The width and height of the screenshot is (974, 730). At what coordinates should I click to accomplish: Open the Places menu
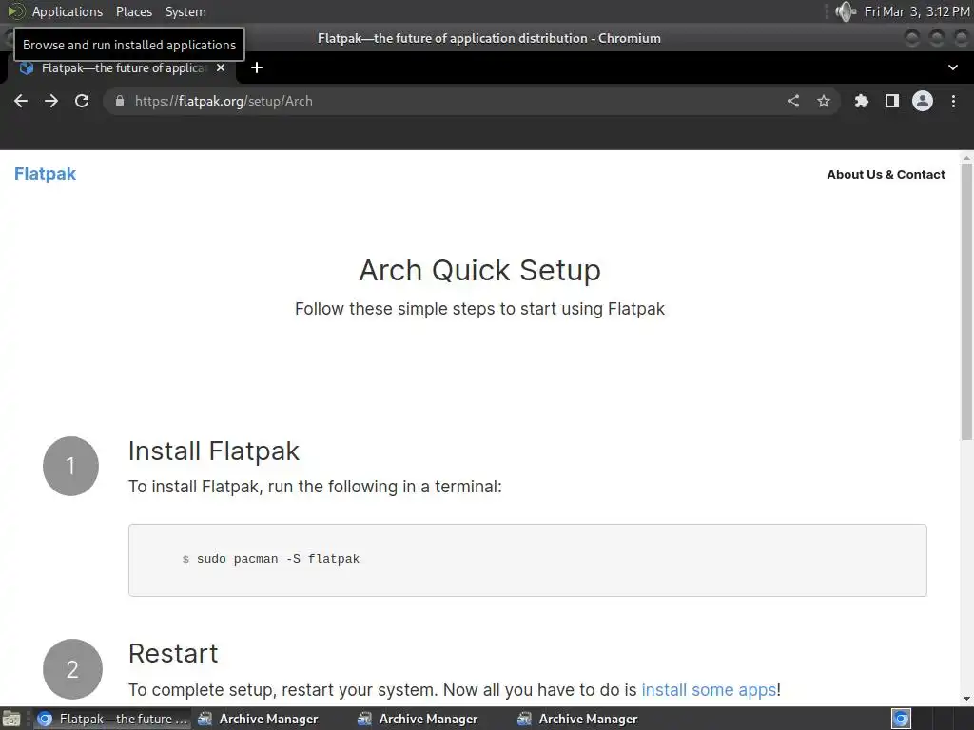pos(133,11)
